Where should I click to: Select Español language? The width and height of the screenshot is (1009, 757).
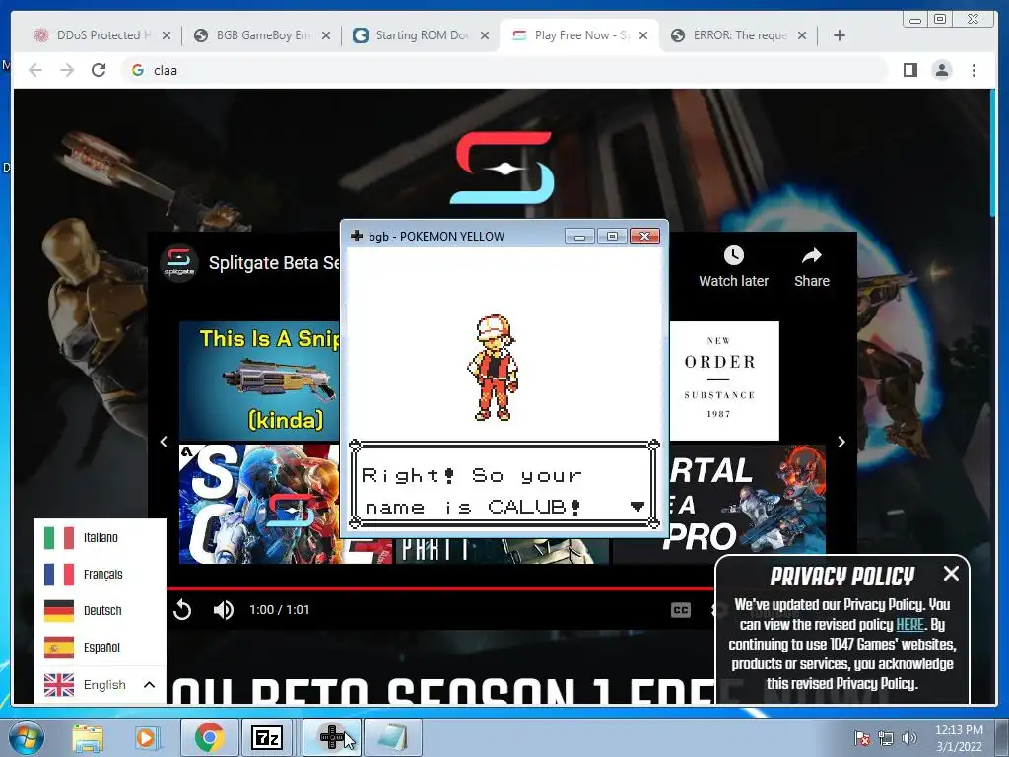pos(100,647)
